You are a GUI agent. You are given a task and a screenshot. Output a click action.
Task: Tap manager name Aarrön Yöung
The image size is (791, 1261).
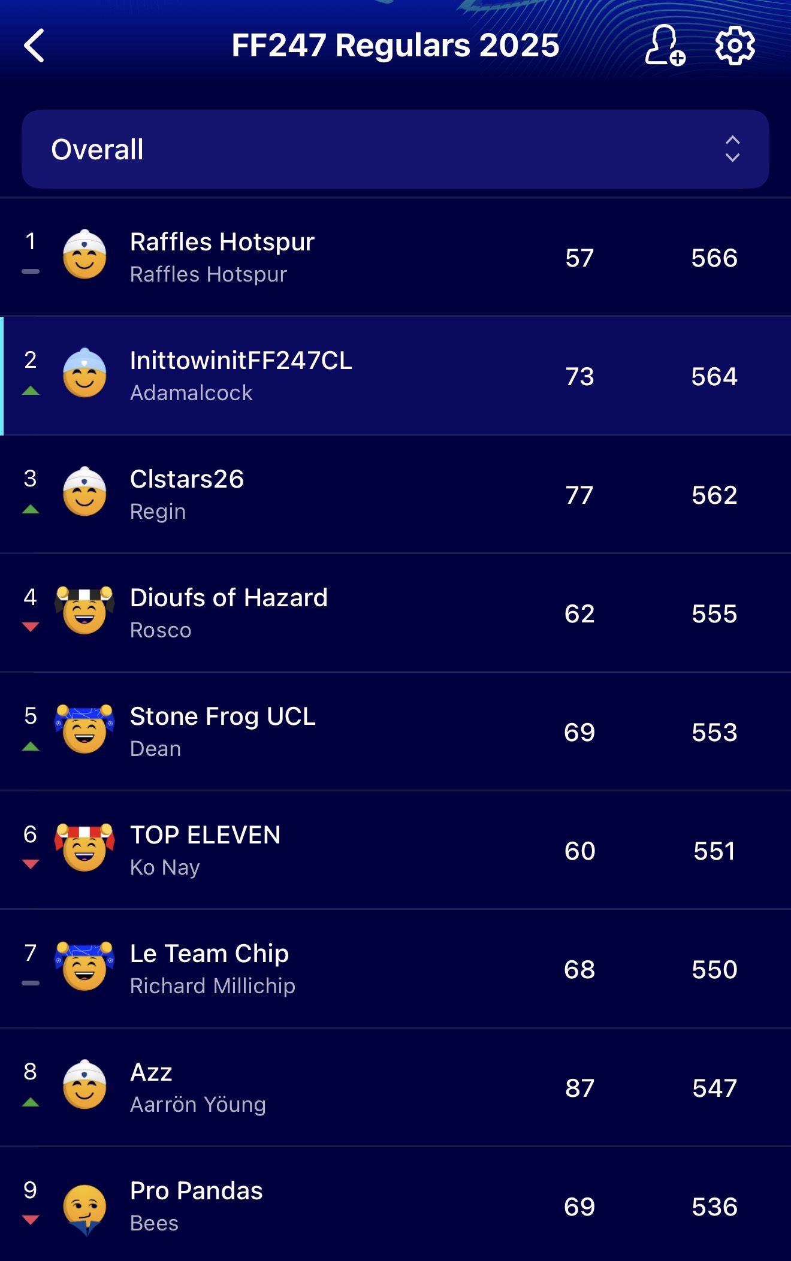tap(198, 1105)
